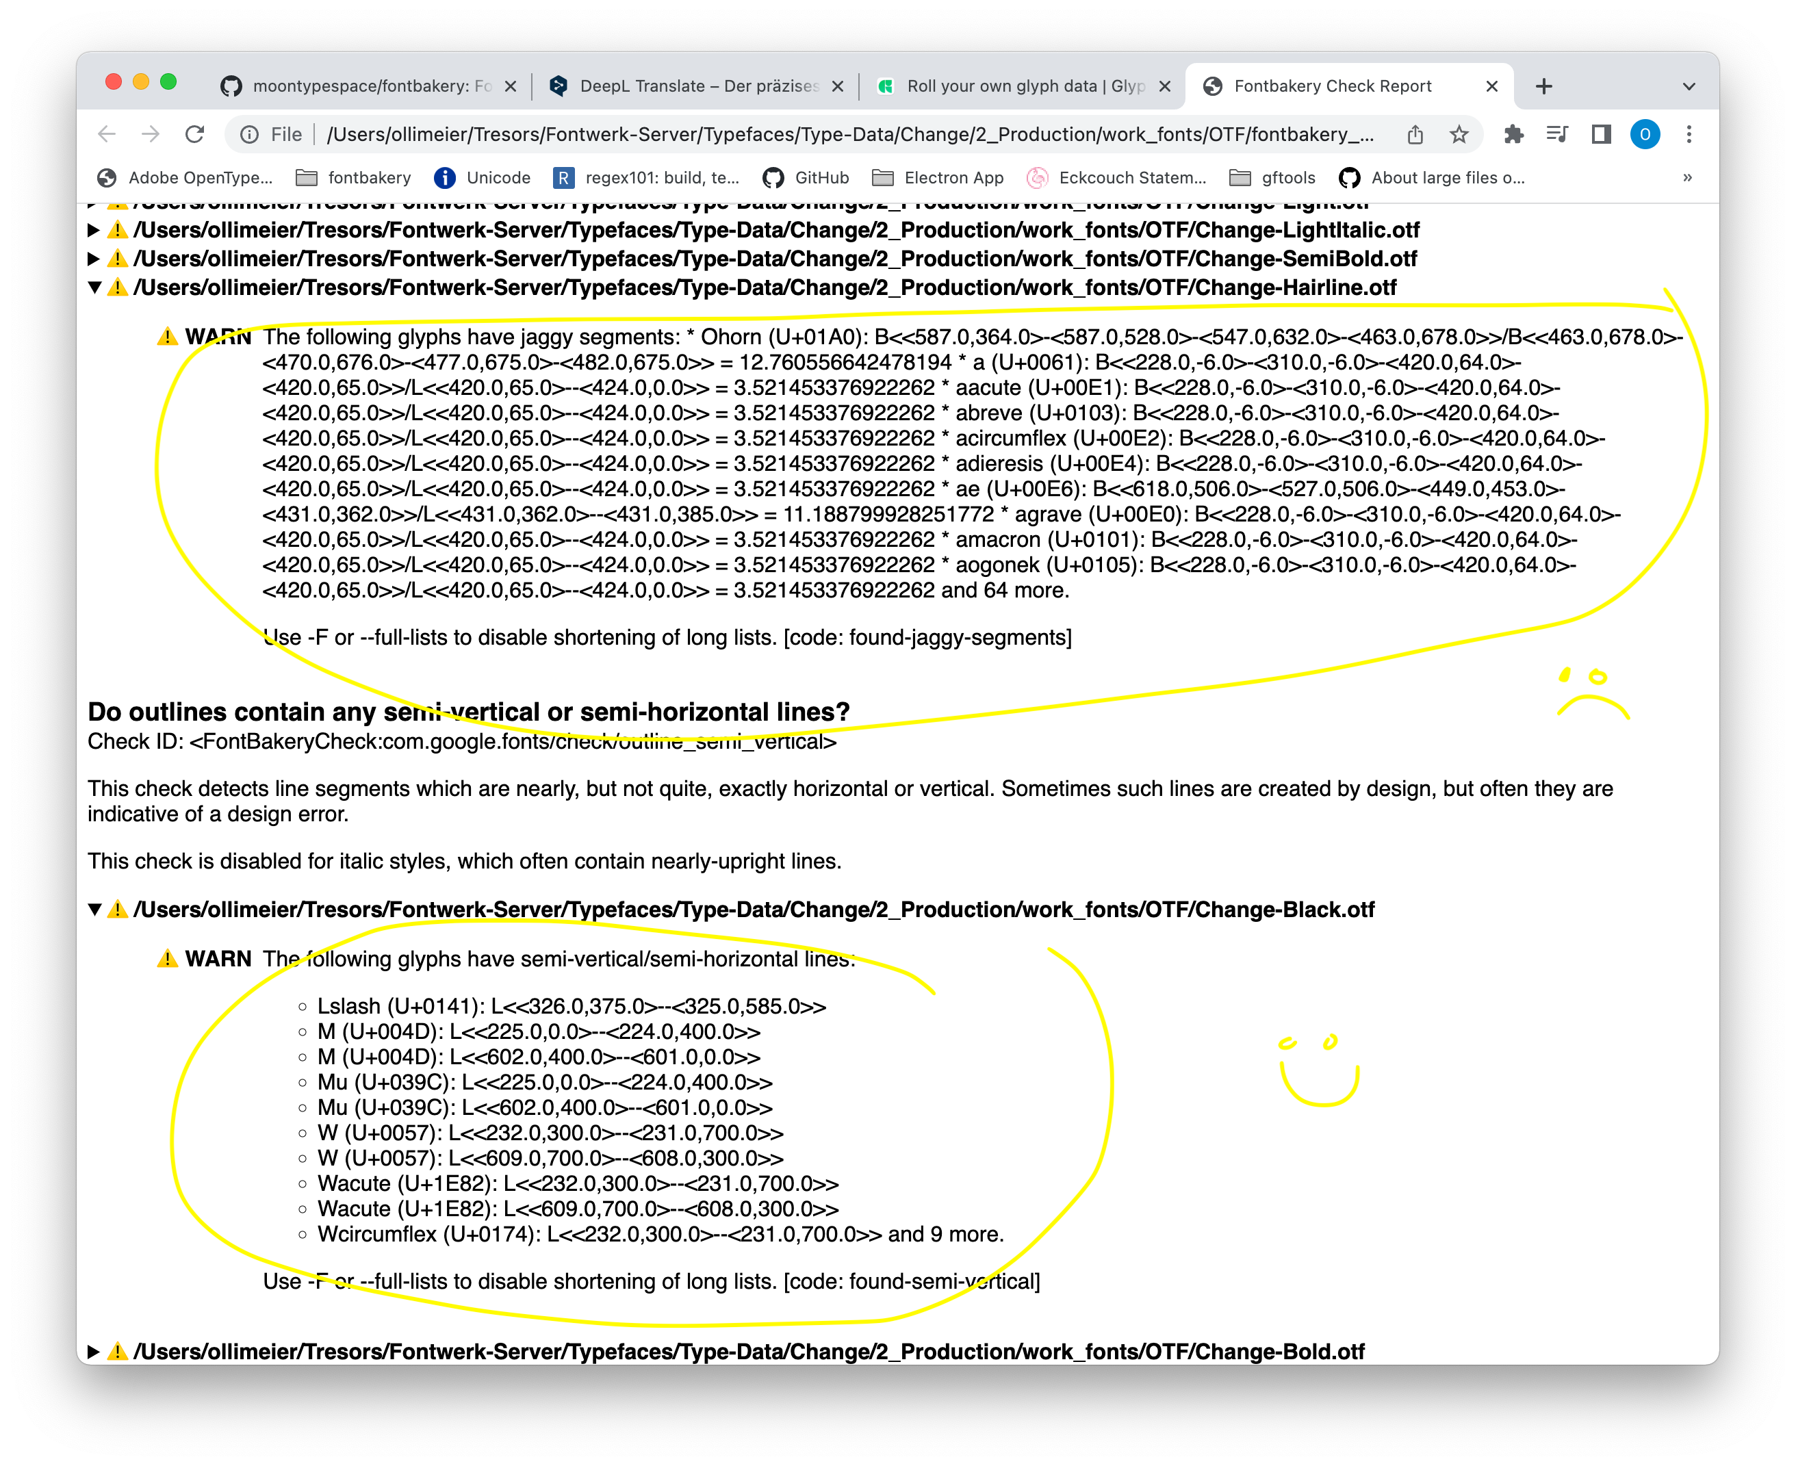Bookmark this page with the star icon
Image resolution: width=1796 pixels, height=1466 pixels.
point(1460,133)
